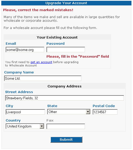
Task: Click the Company Name text box
Action: pos(43,78)
